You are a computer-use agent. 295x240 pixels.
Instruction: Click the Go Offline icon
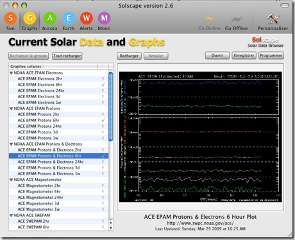[236, 22]
